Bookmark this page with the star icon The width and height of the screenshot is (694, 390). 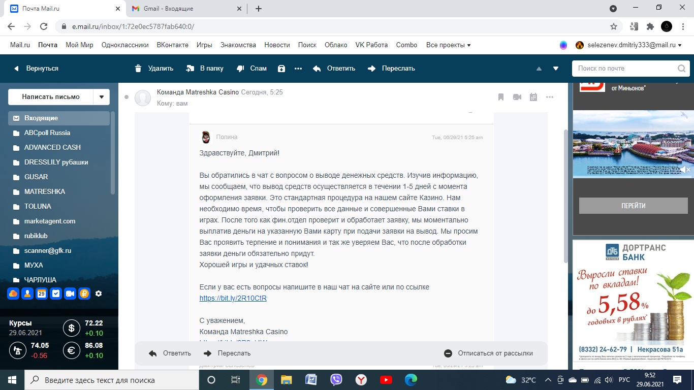(614, 26)
